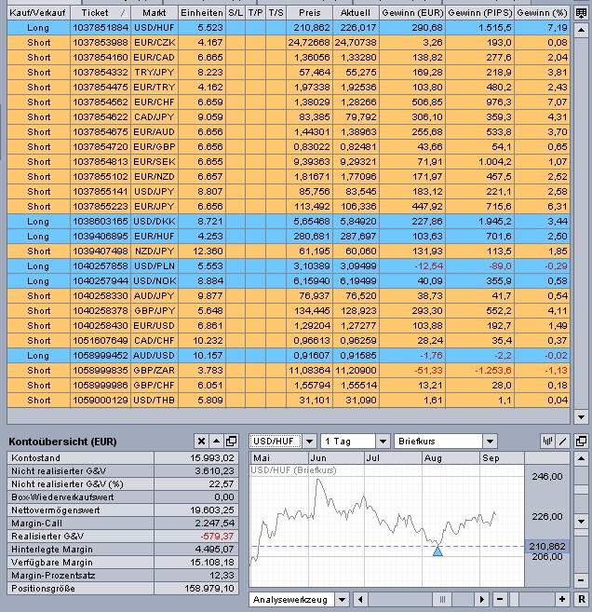Sort by Aktuell column header
This screenshot has height=612, width=592.
pos(356,13)
